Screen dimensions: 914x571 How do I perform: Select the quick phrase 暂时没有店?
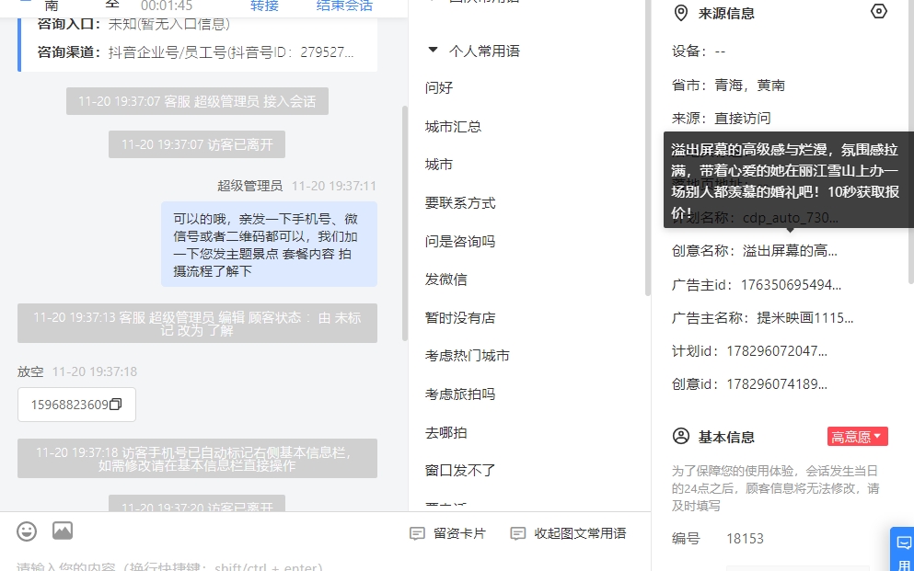point(460,318)
